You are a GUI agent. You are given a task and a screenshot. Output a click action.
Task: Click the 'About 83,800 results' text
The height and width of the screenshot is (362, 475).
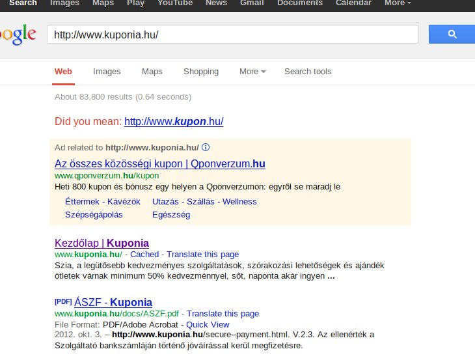93,97
